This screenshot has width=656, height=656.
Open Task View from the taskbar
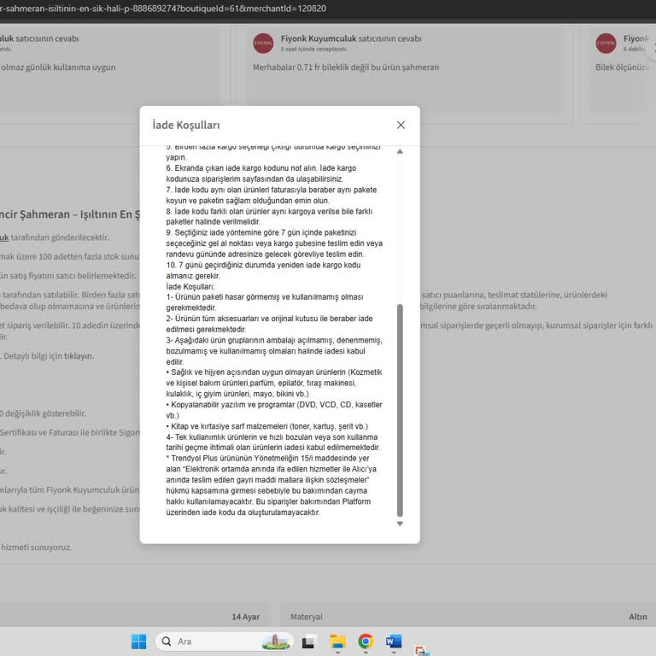point(308,641)
